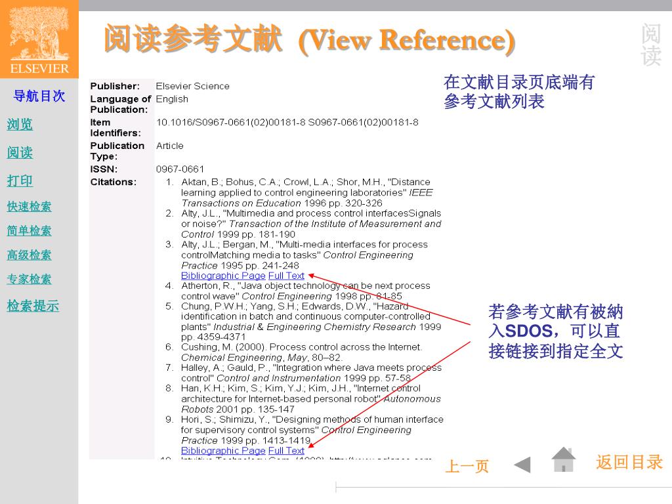Click the Elsevier tree logo
The height and width of the screenshot is (504, 672).
tap(39, 39)
